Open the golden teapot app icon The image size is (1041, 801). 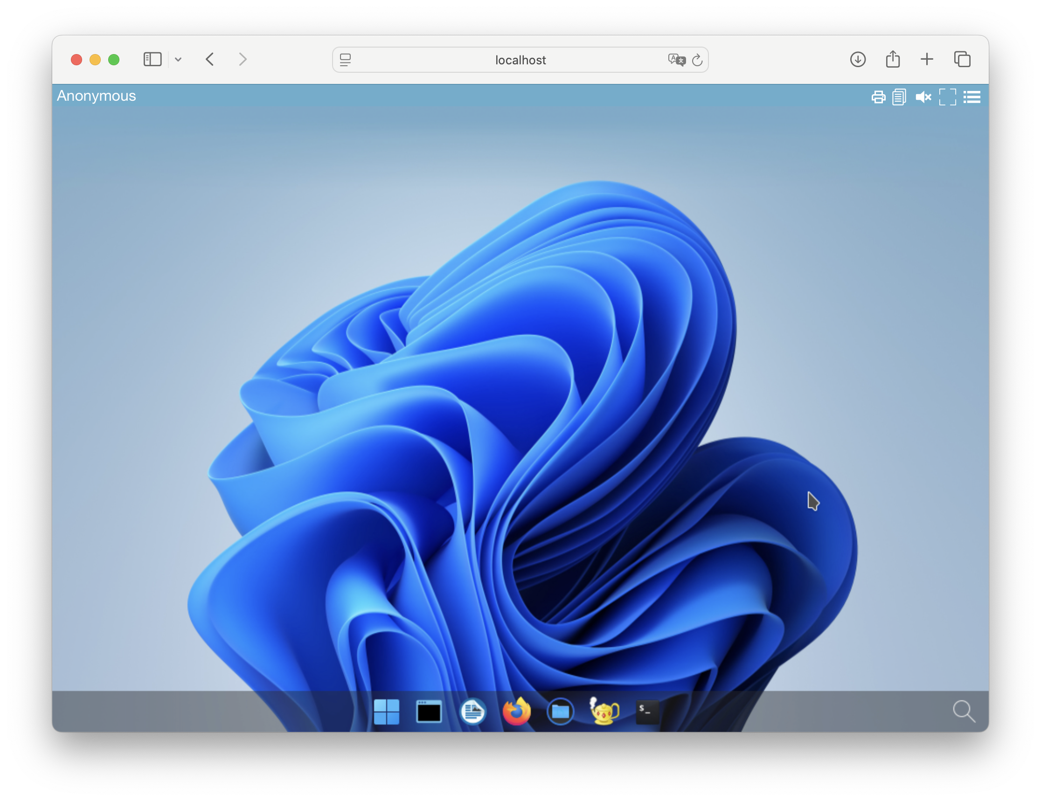(604, 711)
